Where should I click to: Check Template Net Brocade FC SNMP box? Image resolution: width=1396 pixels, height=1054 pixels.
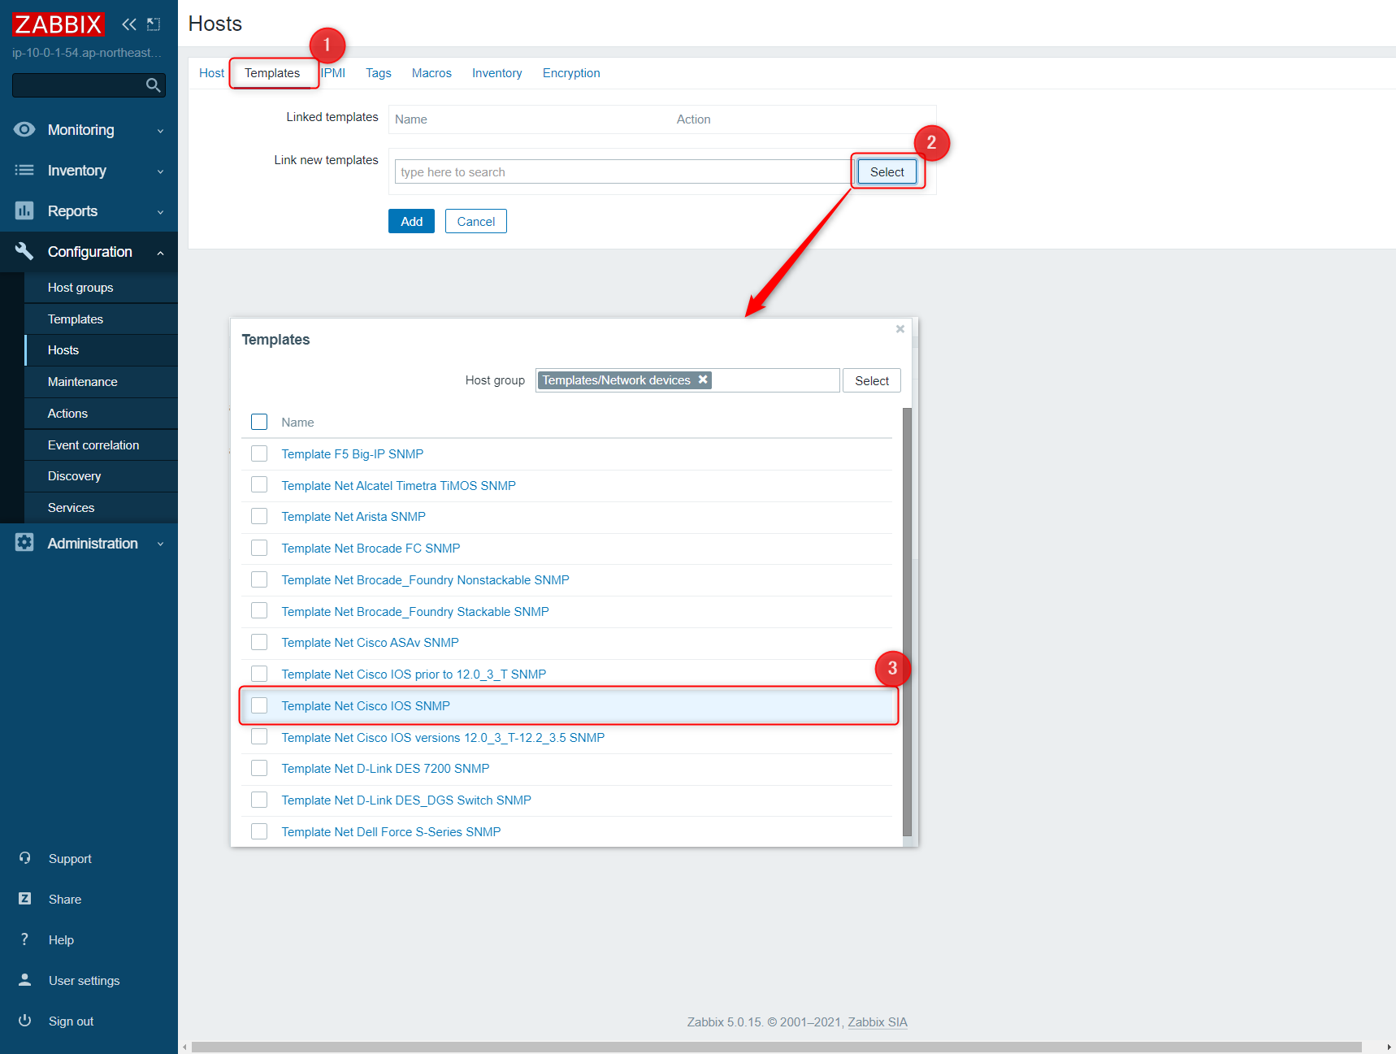259,548
